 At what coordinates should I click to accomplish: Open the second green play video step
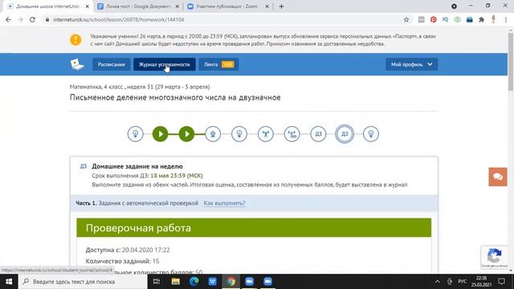click(187, 134)
